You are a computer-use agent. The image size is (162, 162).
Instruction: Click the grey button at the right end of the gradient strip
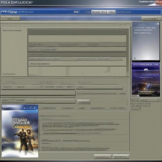151,19
